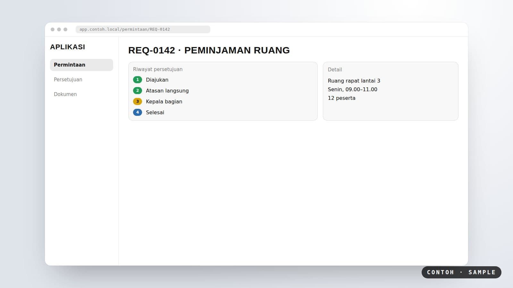This screenshot has height=288, width=513.
Task: Select the Kepala bagian step label
Action: pos(164,101)
